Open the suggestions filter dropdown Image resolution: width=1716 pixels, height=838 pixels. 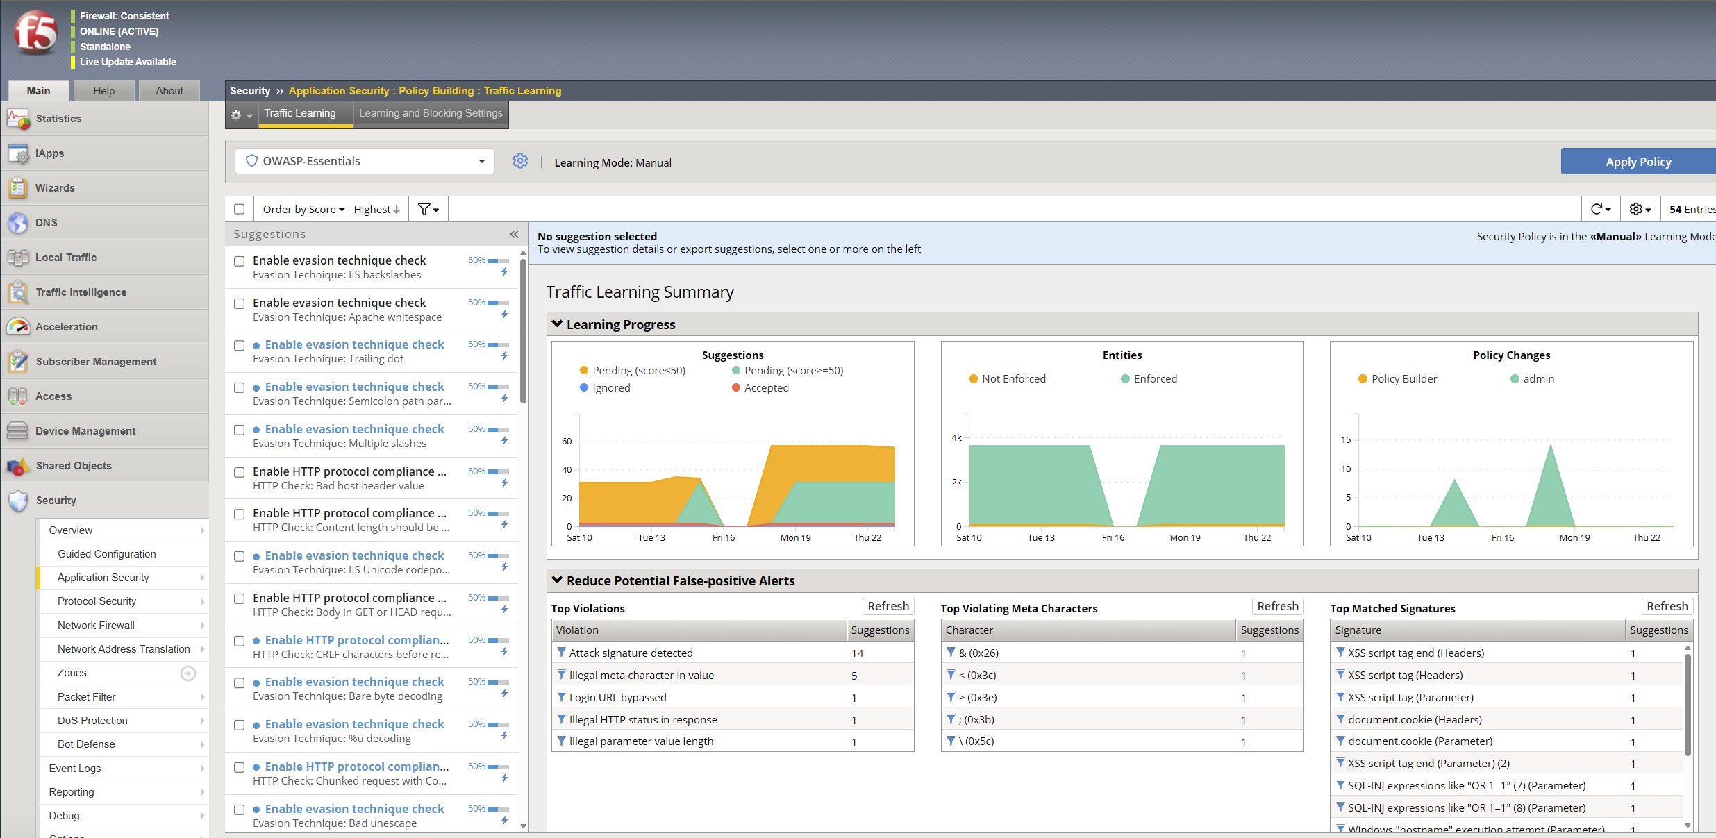[x=428, y=209]
